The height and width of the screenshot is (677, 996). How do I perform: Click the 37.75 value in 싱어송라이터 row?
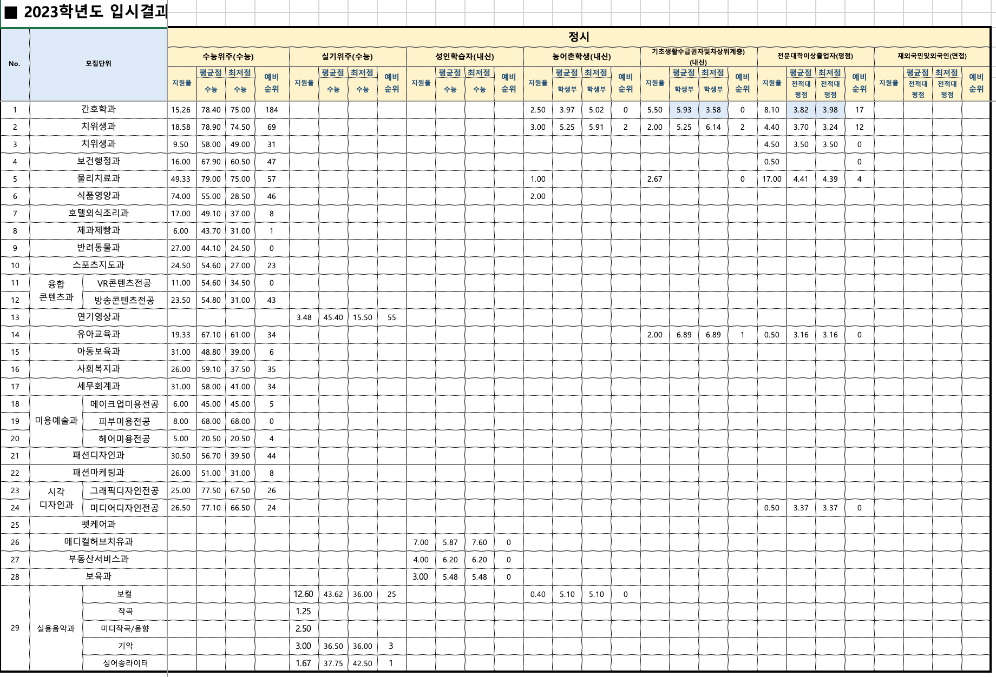[333, 663]
